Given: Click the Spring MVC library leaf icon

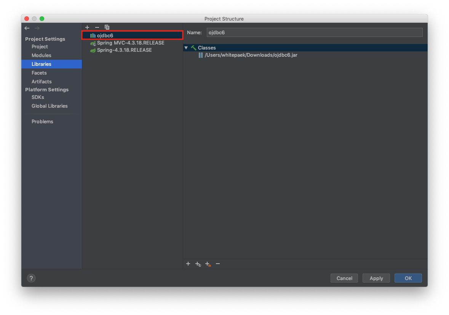Looking at the screenshot, I should click(x=93, y=43).
